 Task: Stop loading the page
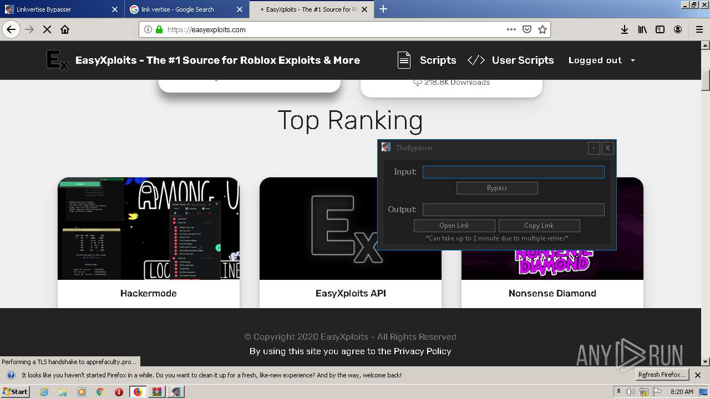[47, 30]
